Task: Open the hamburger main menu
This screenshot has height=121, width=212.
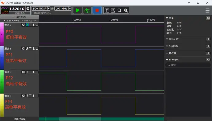Action: tap(207, 10)
